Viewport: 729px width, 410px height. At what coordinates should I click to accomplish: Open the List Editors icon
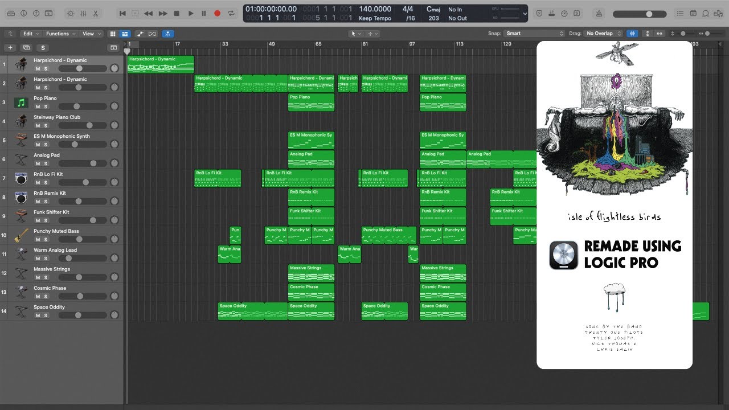[x=680, y=13]
